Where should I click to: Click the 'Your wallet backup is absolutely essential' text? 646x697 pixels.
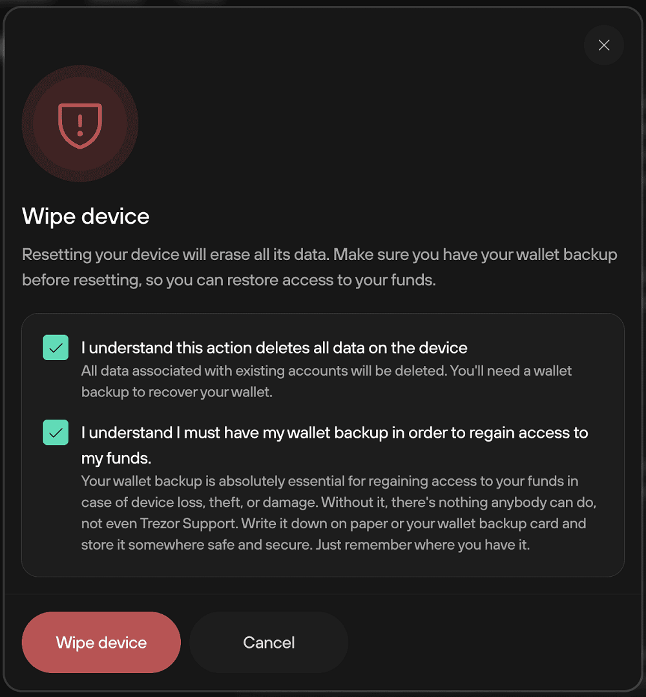pos(339,513)
